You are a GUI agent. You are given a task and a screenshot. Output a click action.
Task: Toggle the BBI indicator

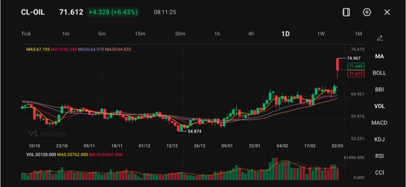(x=379, y=90)
